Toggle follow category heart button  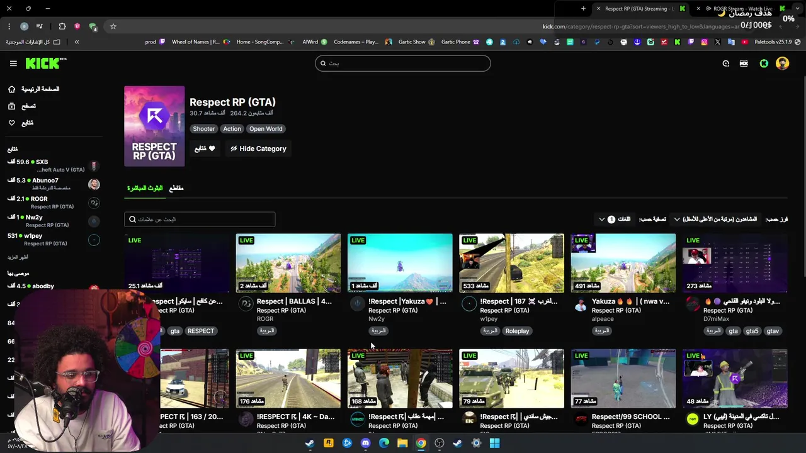pyautogui.click(x=205, y=148)
